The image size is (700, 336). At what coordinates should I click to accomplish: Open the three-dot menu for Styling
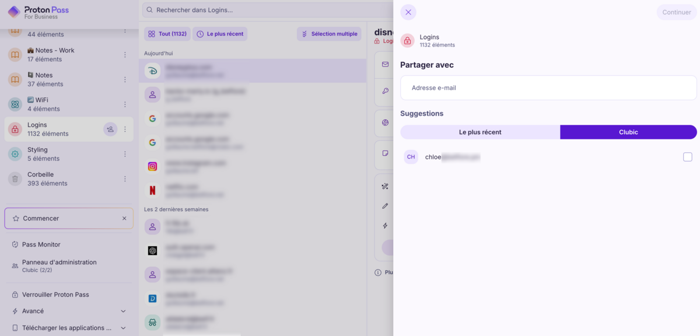125,154
